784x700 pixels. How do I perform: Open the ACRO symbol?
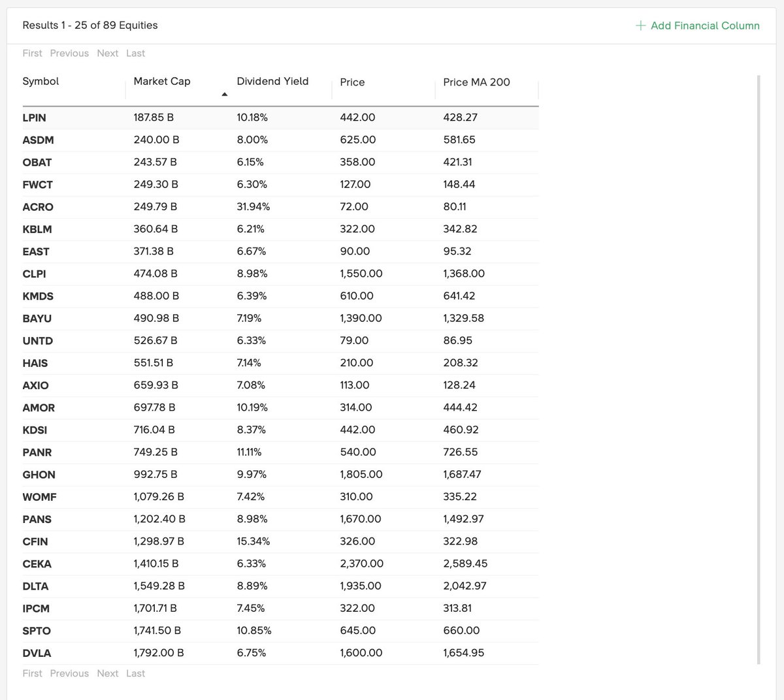[x=38, y=207]
